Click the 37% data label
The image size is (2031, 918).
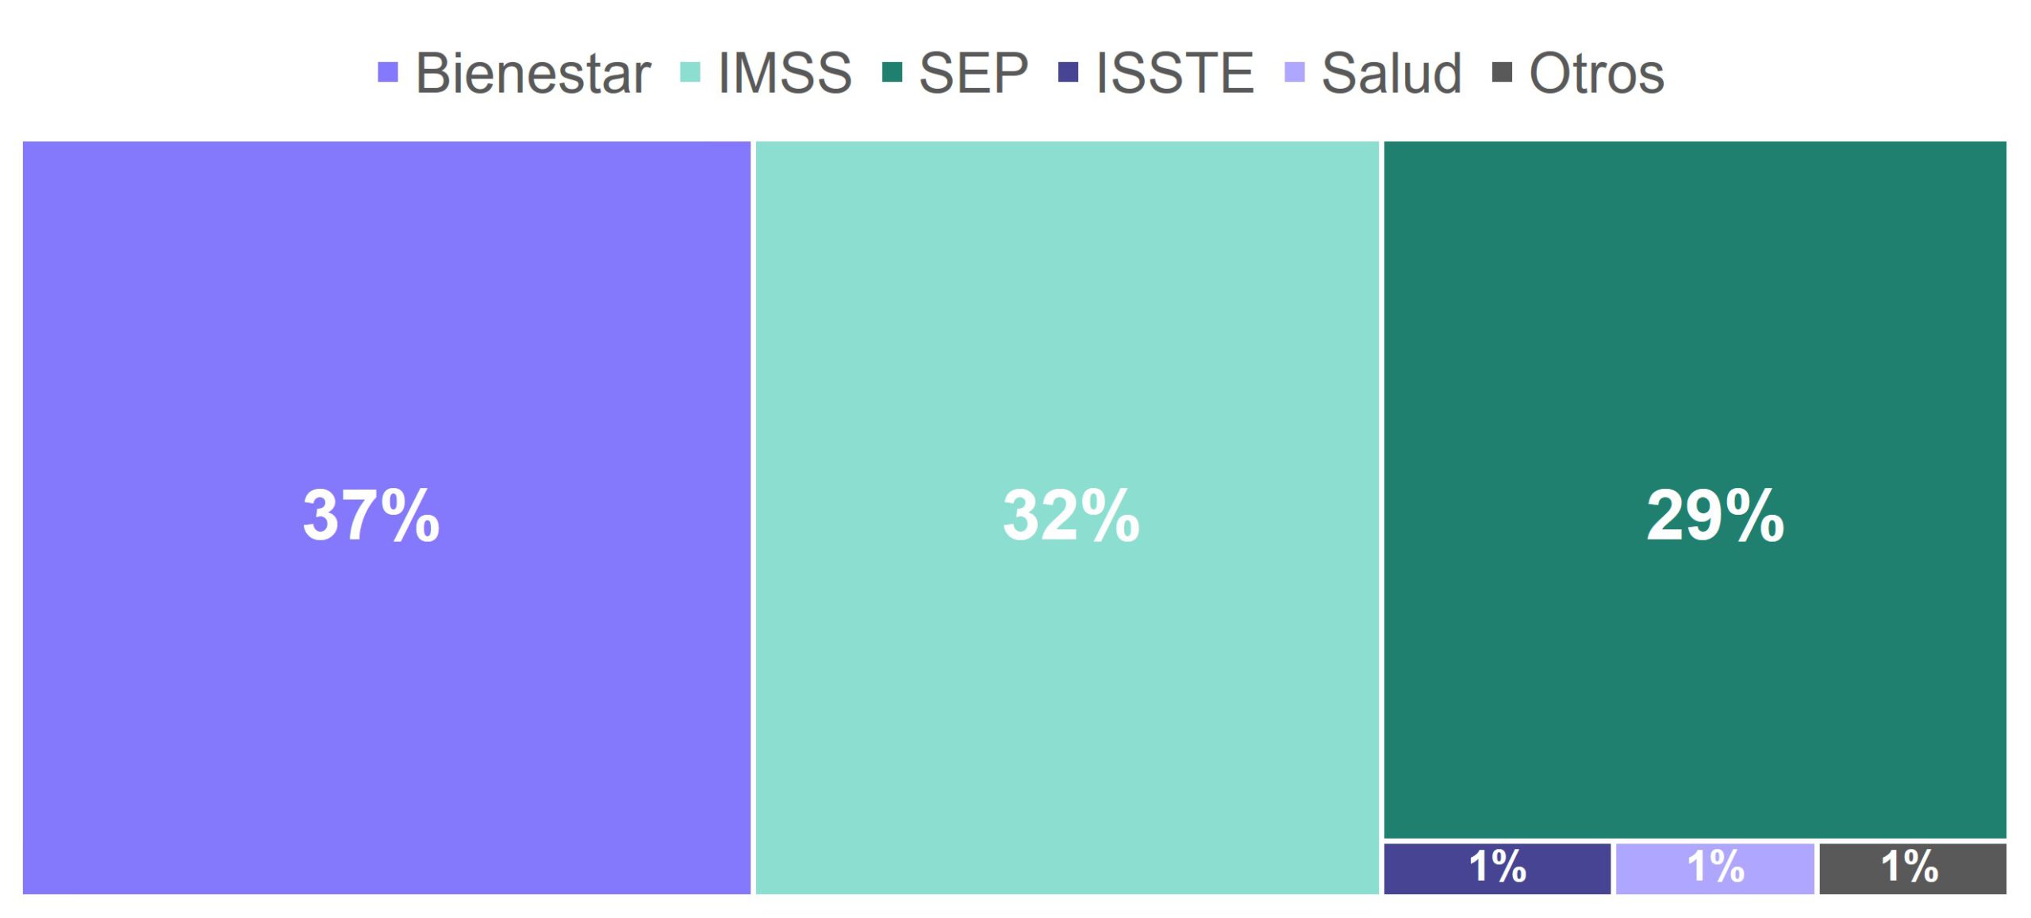click(371, 516)
